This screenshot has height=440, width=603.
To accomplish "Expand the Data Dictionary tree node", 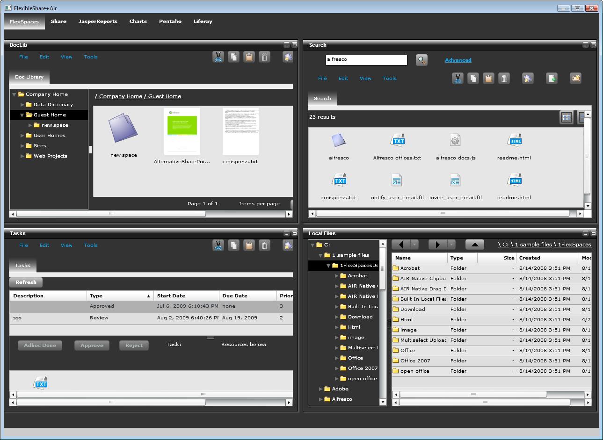I will [x=22, y=105].
